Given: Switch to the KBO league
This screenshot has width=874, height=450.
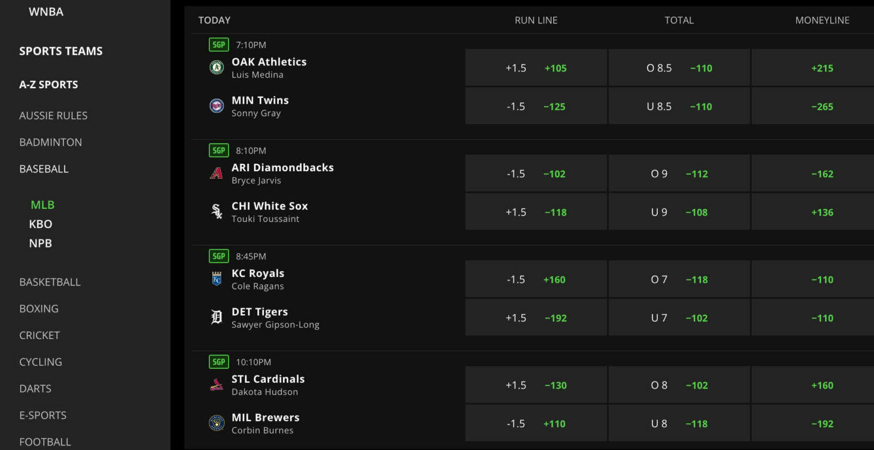Looking at the screenshot, I should click(x=40, y=224).
